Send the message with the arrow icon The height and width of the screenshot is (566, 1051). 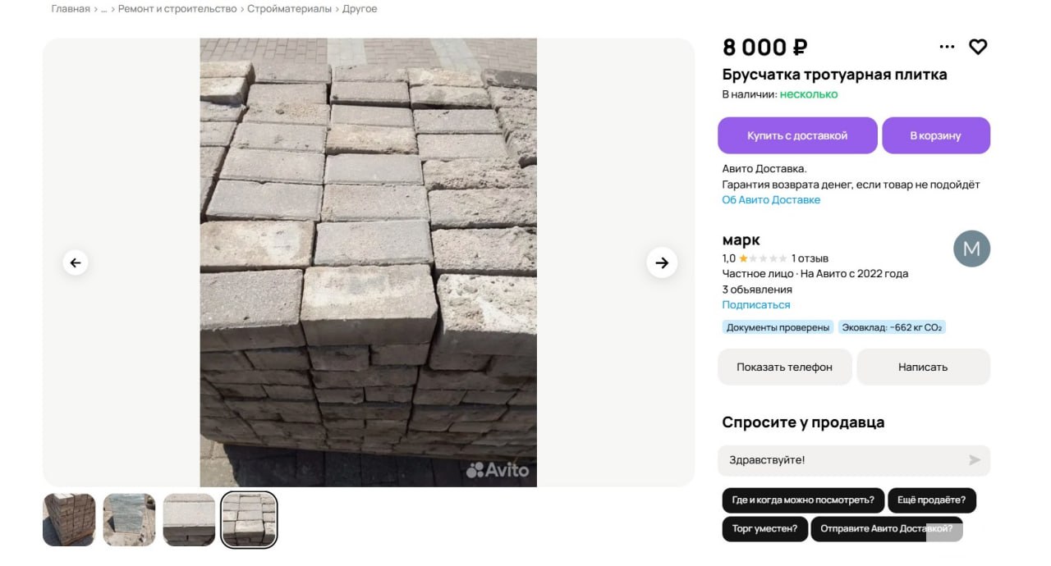[975, 460]
